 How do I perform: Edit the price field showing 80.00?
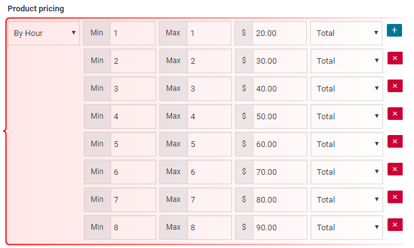coord(280,199)
